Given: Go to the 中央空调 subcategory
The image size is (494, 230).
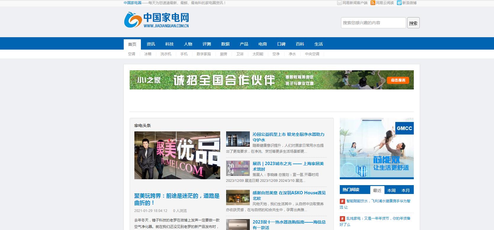Looking at the screenshot, I should [x=312, y=54].
